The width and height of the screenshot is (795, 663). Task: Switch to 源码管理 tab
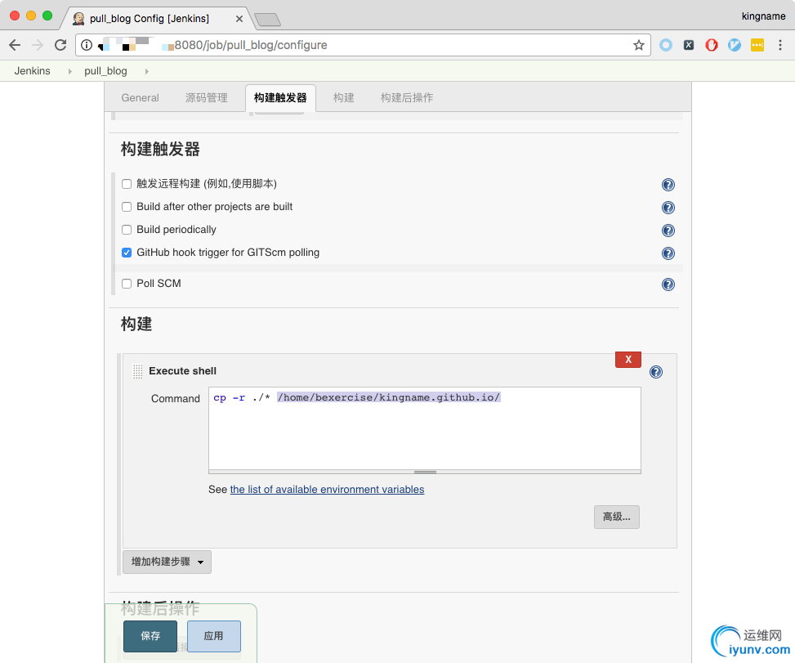click(x=207, y=98)
